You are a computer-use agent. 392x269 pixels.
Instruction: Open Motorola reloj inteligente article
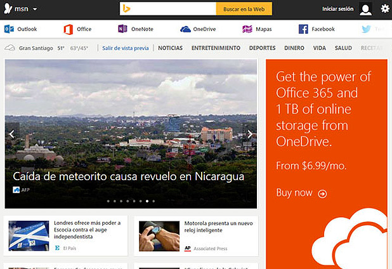point(218,226)
